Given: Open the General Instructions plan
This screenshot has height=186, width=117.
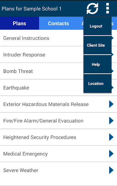Looking at the screenshot, I should point(26,38).
